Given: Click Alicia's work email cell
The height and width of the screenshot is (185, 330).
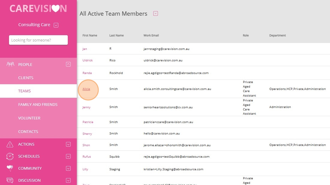Looking at the screenshot, I should tap(177, 89).
